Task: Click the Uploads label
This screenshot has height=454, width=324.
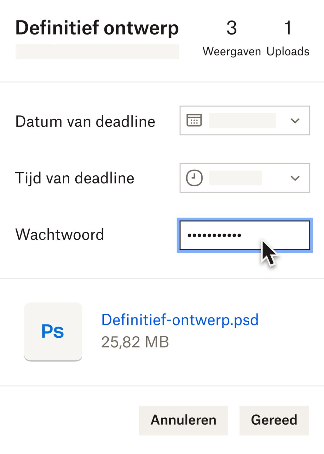Action: 288,51
